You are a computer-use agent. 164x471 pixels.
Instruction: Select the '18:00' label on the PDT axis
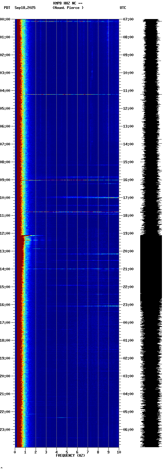click(x=5, y=340)
